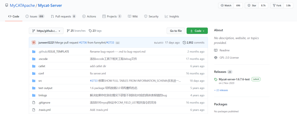Open the .vscode folder
The image size is (297, 114).
(43, 59)
